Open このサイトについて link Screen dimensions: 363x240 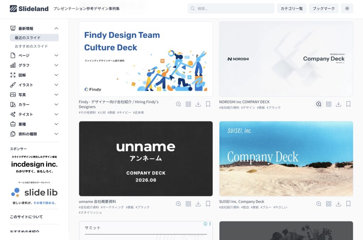(26, 217)
